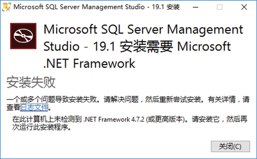
Task: Click the 安装失败 heading
Action: (x=31, y=82)
